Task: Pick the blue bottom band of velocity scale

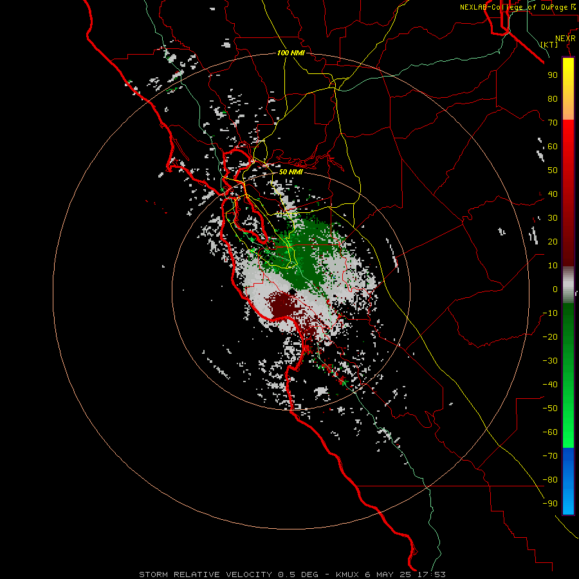Action: (568, 481)
